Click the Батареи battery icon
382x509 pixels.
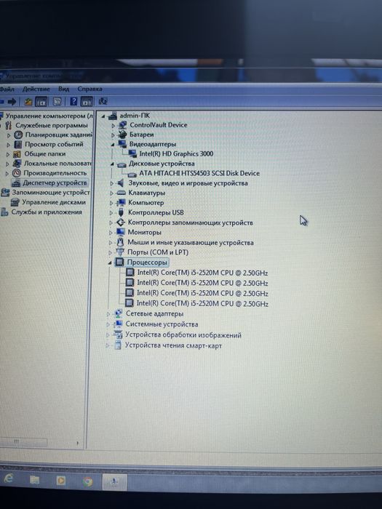[x=122, y=135]
